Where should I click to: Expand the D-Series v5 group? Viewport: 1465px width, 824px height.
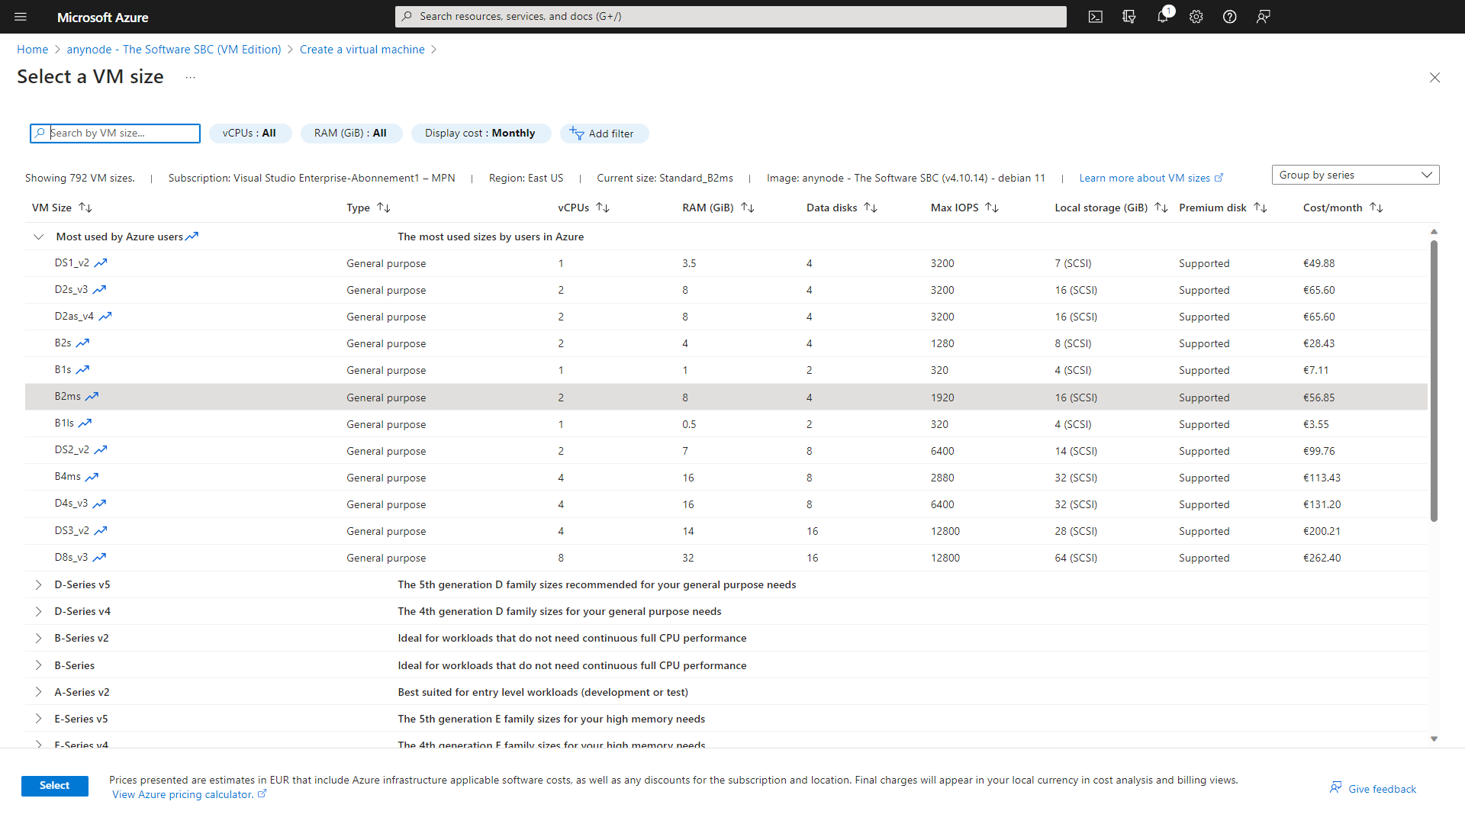(37, 584)
